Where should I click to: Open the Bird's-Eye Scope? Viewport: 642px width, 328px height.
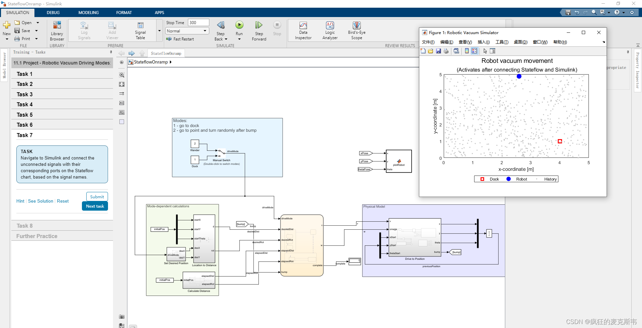[x=357, y=31]
